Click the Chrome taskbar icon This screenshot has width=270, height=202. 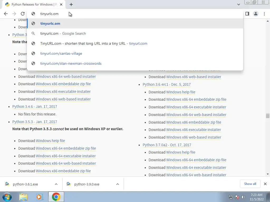[56, 197]
